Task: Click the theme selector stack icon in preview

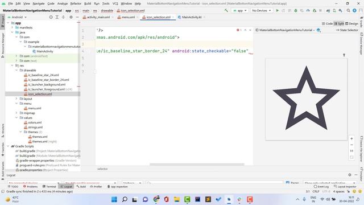Action: click(318, 30)
